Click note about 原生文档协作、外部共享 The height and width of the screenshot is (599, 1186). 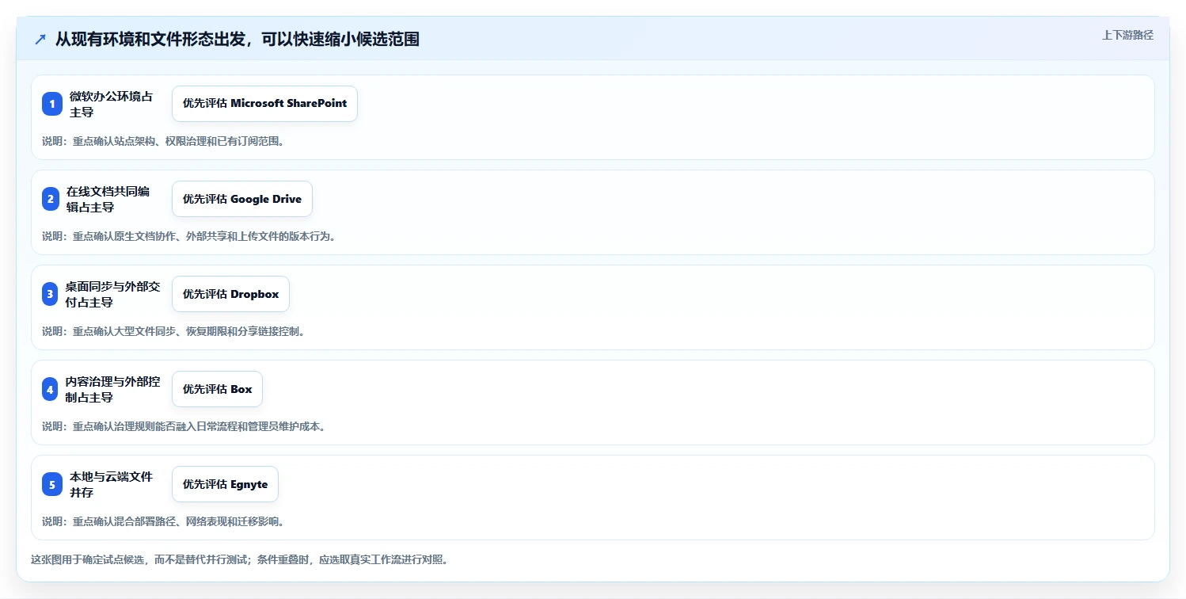pyautogui.click(x=188, y=236)
